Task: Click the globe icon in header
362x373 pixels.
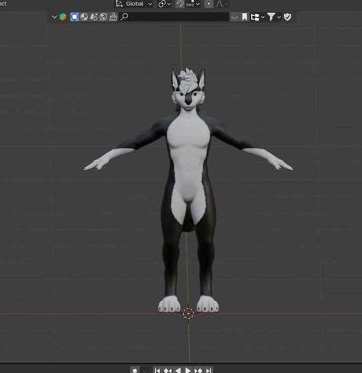Action: (103, 17)
